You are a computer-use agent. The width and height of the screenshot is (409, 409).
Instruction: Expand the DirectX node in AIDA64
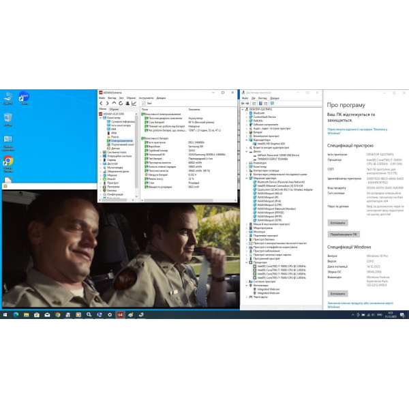[100, 179]
